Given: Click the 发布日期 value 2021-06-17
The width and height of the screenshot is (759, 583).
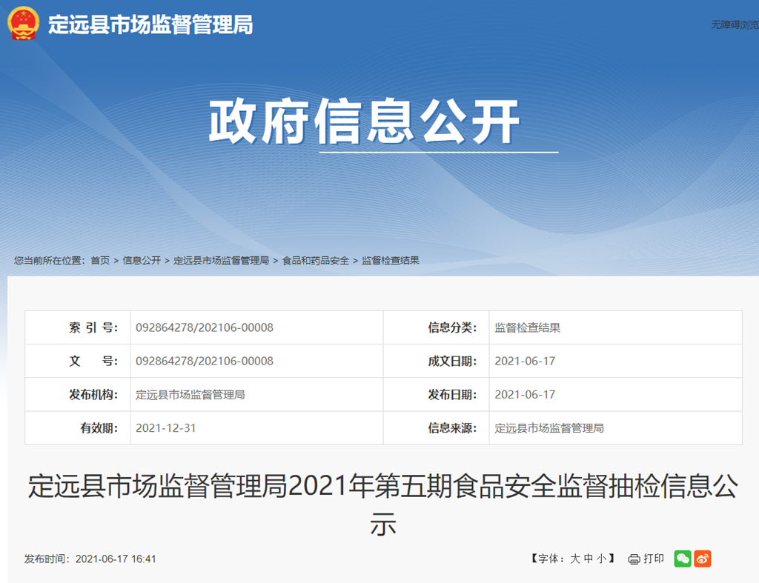Looking at the screenshot, I should (525, 395).
